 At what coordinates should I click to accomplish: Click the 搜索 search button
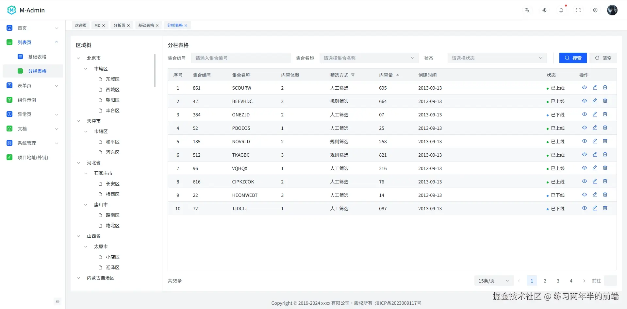[573, 58]
